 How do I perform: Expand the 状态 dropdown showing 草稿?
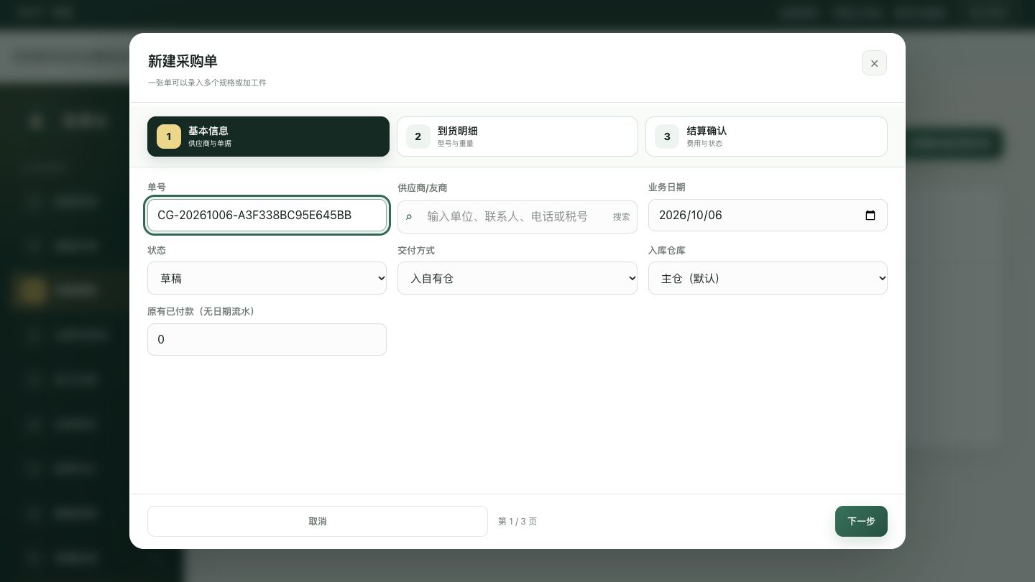pyautogui.click(x=267, y=278)
